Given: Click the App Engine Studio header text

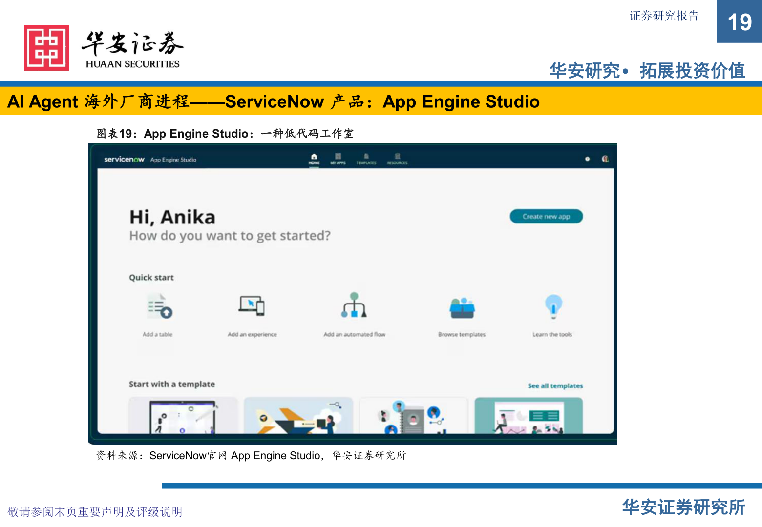Looking at the screenshot, I should click(173, 160).
